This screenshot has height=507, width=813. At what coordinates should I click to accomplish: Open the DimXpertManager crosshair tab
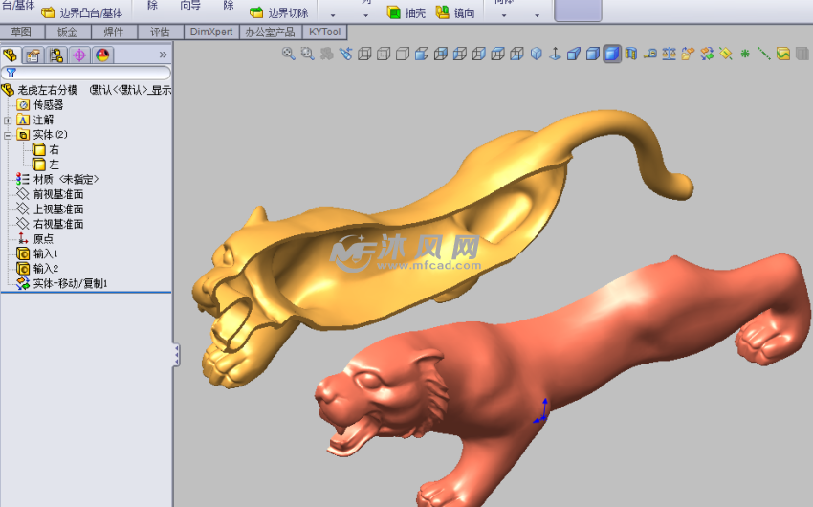[79, 55]
